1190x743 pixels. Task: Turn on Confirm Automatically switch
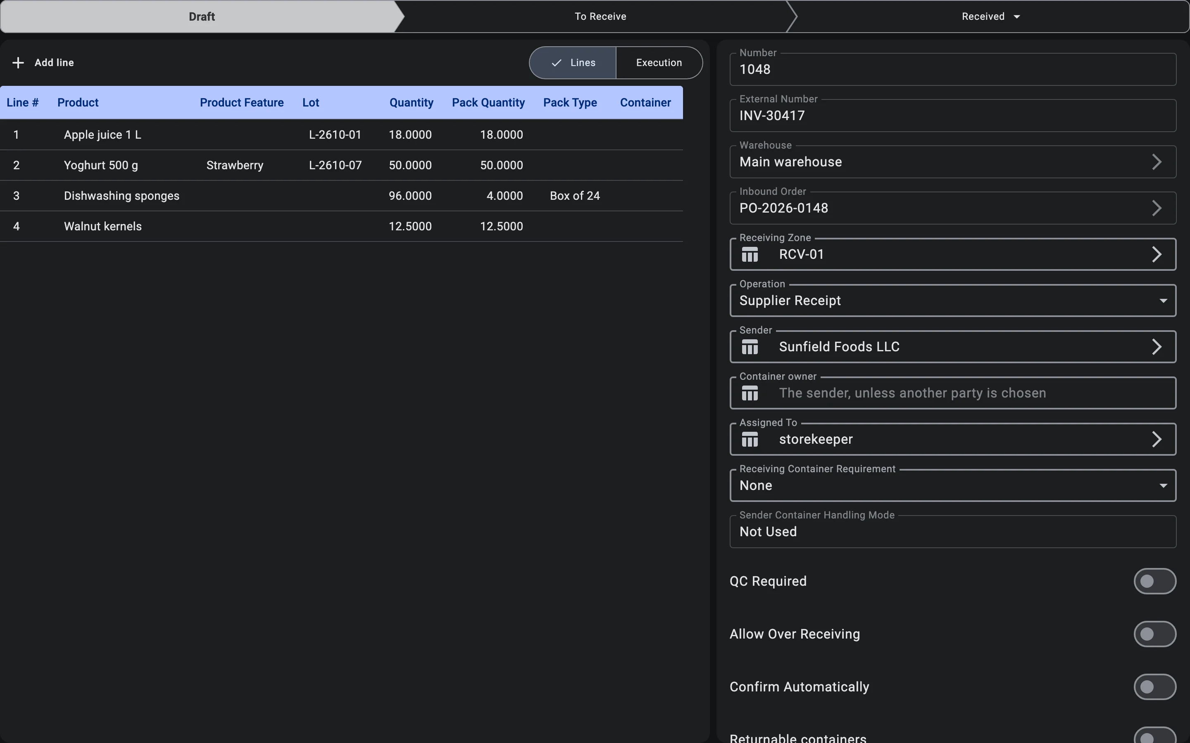click(x=1154, y=687)
